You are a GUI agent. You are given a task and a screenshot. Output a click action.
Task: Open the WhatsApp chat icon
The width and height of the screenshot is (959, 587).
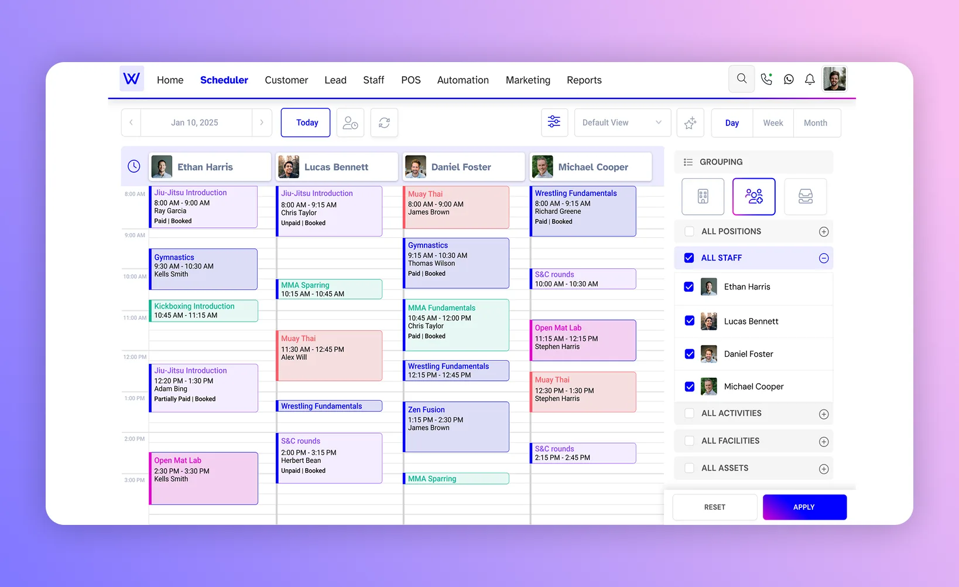pos(788,79)
